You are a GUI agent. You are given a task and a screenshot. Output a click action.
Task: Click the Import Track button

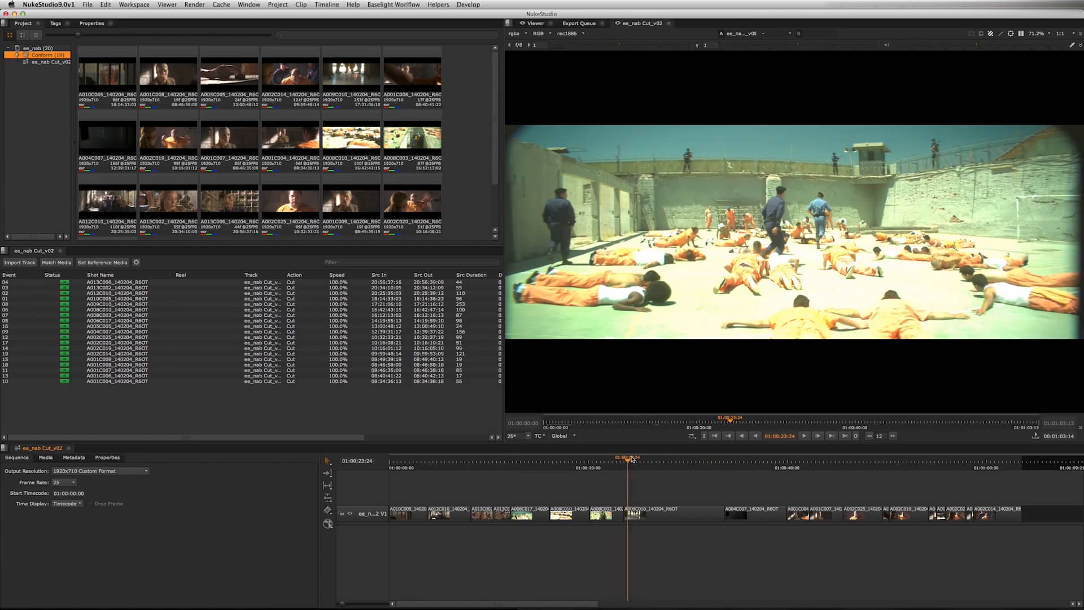point(19,262)
